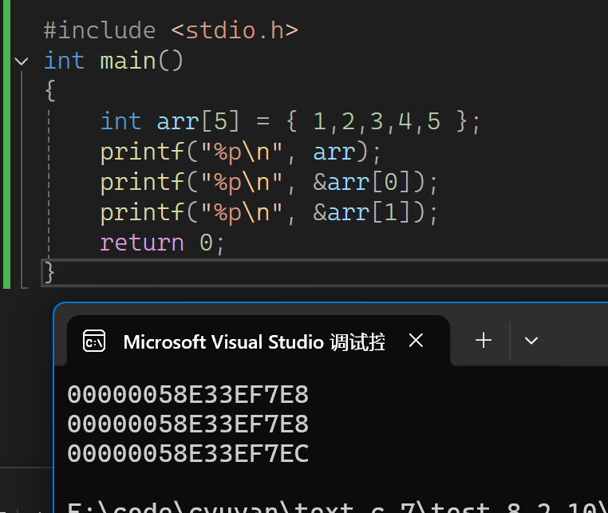Click the opening brace of main
The height and width of the screenshot is (513, 608).
point(50,91)
